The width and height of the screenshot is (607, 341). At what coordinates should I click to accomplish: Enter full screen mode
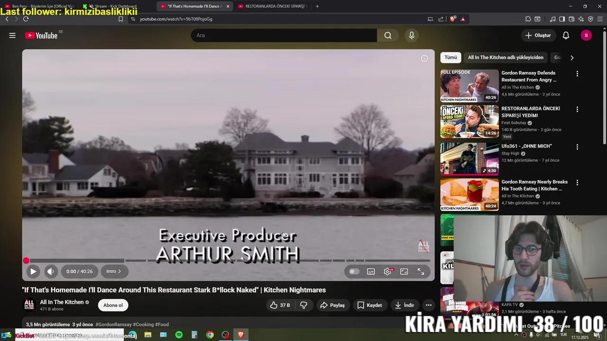click(421, 271)
